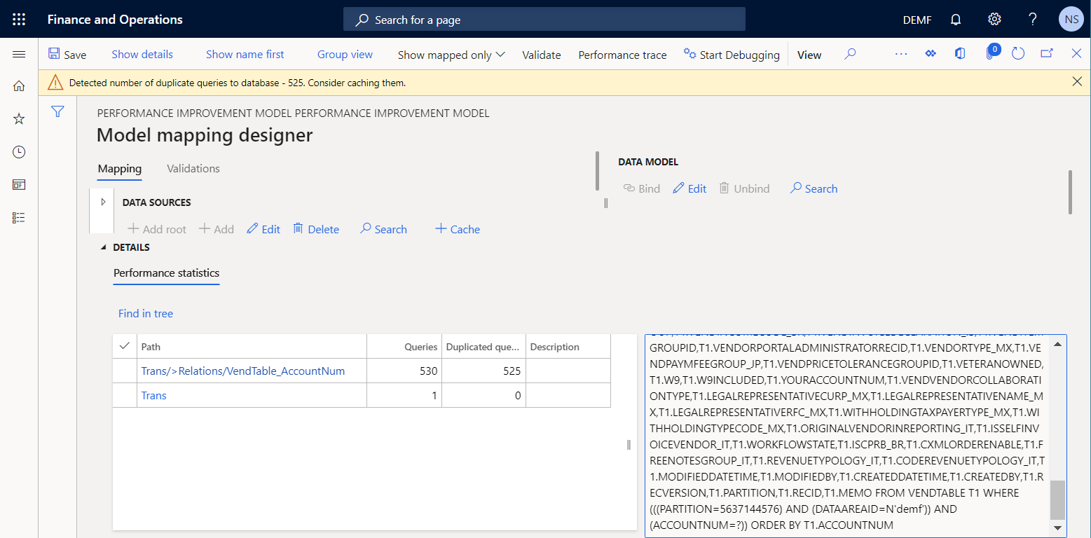Open the settings gear menu
The width and height of the screenshot is (1091, 538).
click(994, 20)
